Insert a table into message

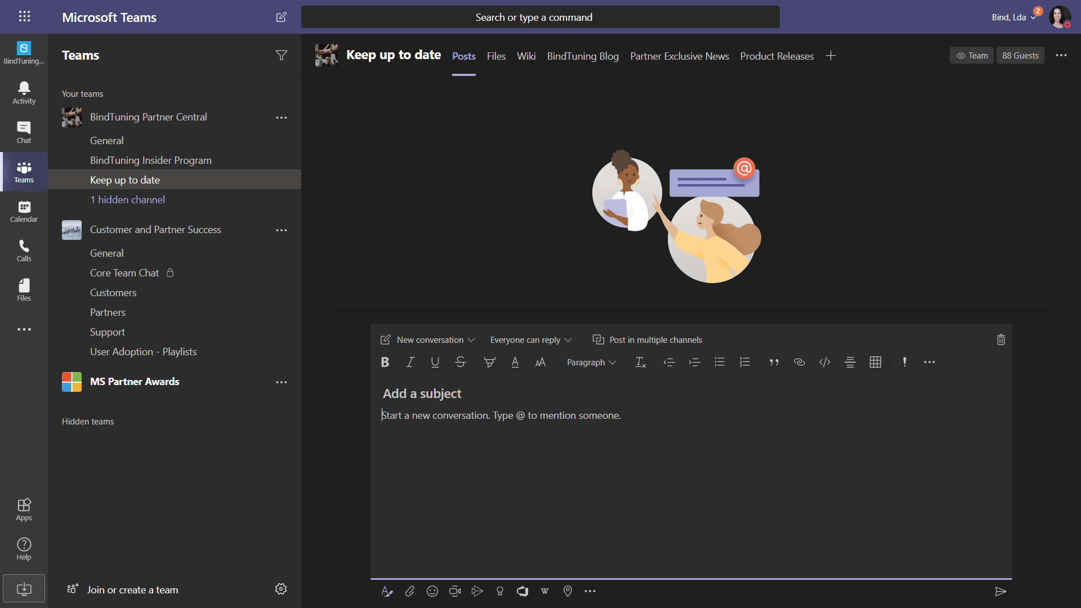[x=875, y=362]
